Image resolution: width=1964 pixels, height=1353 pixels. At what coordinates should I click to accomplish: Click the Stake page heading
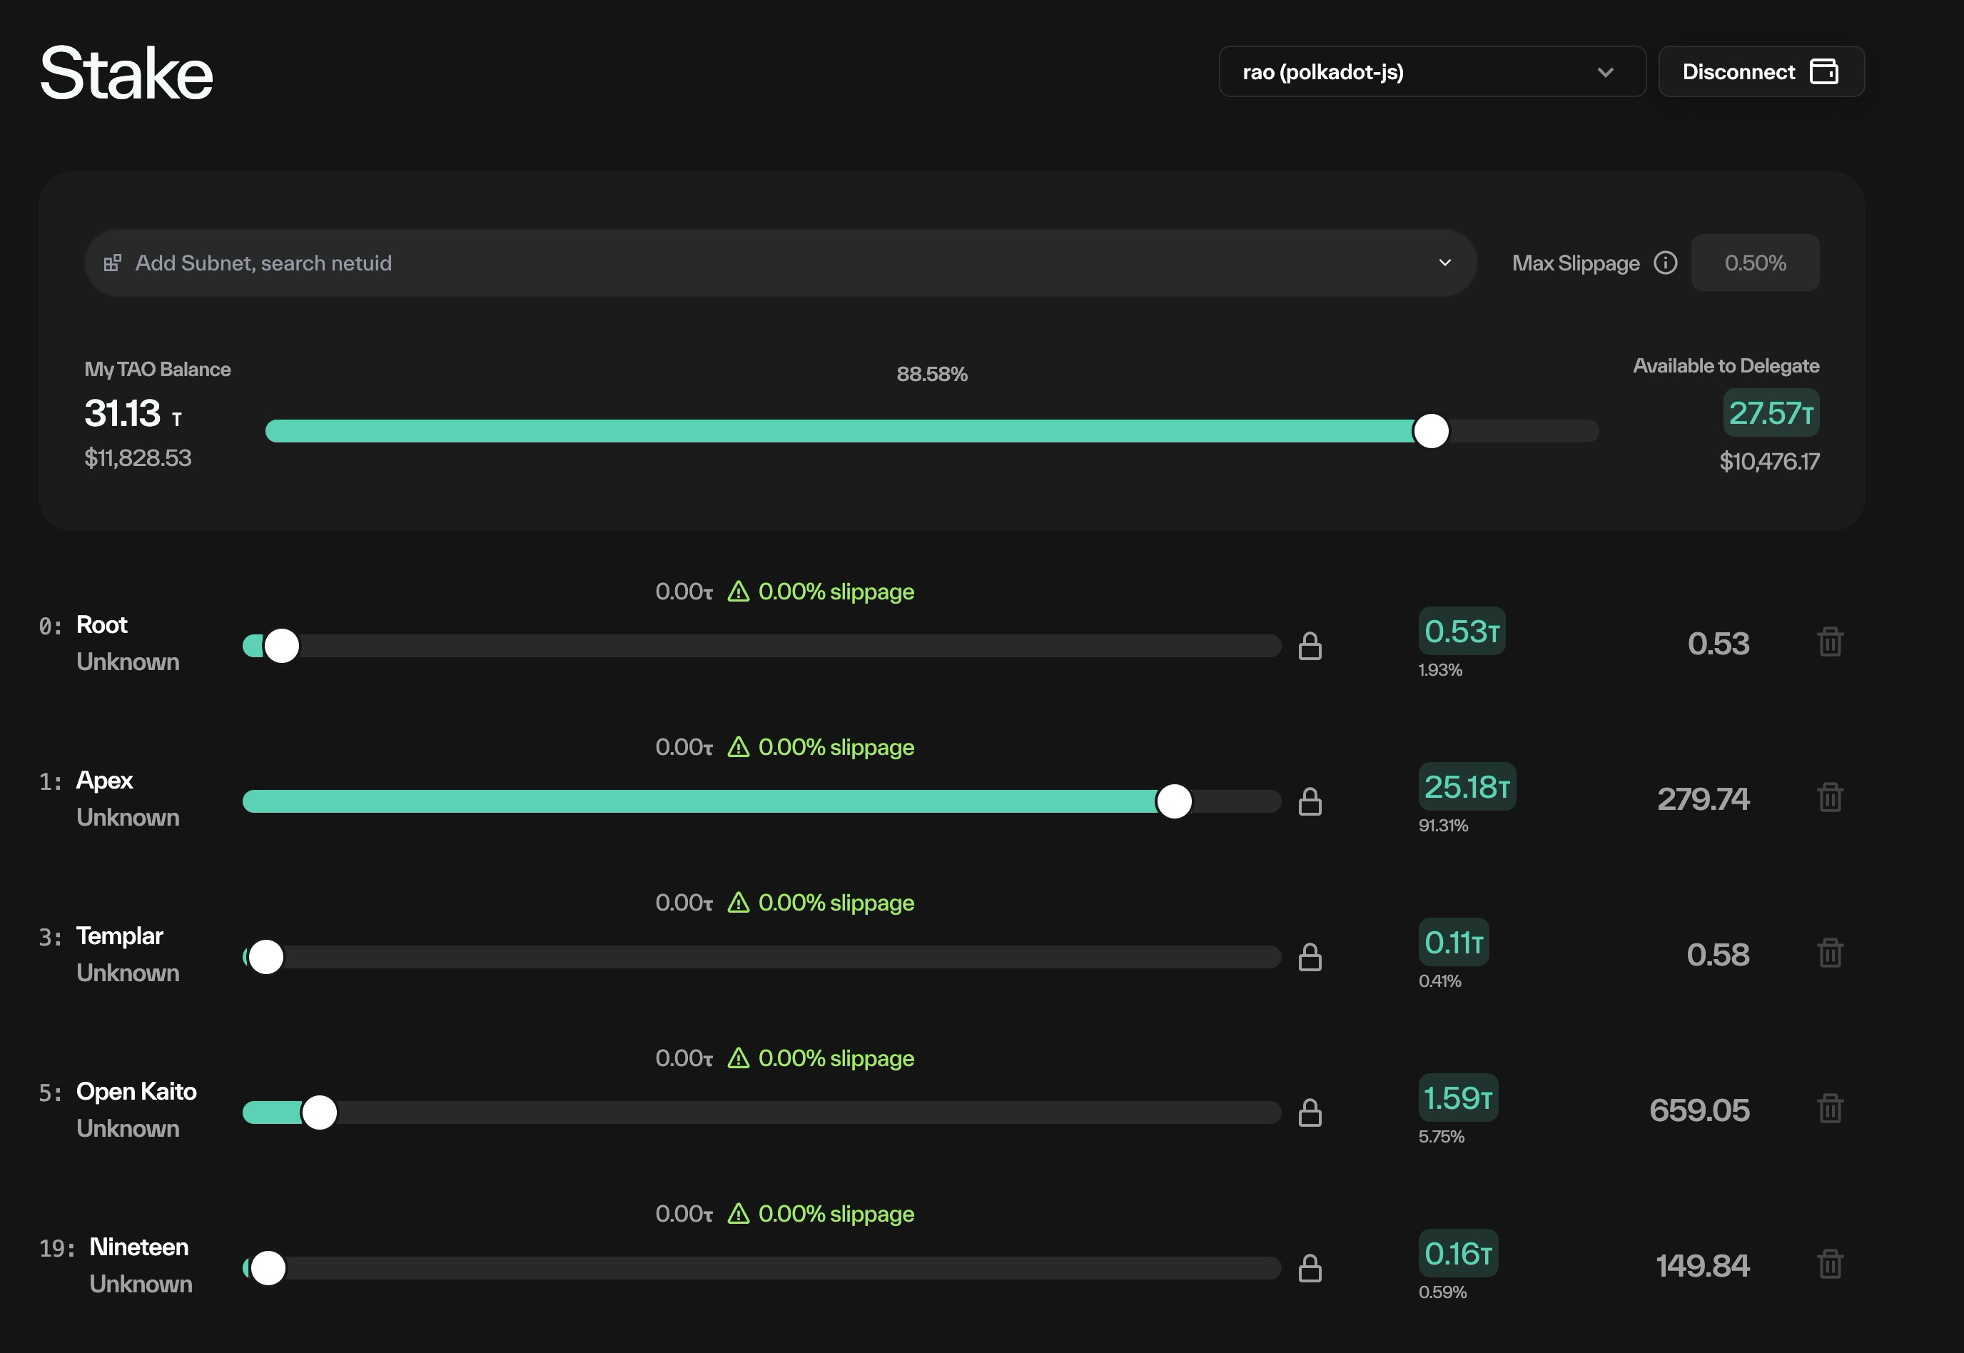coord(126,74)
